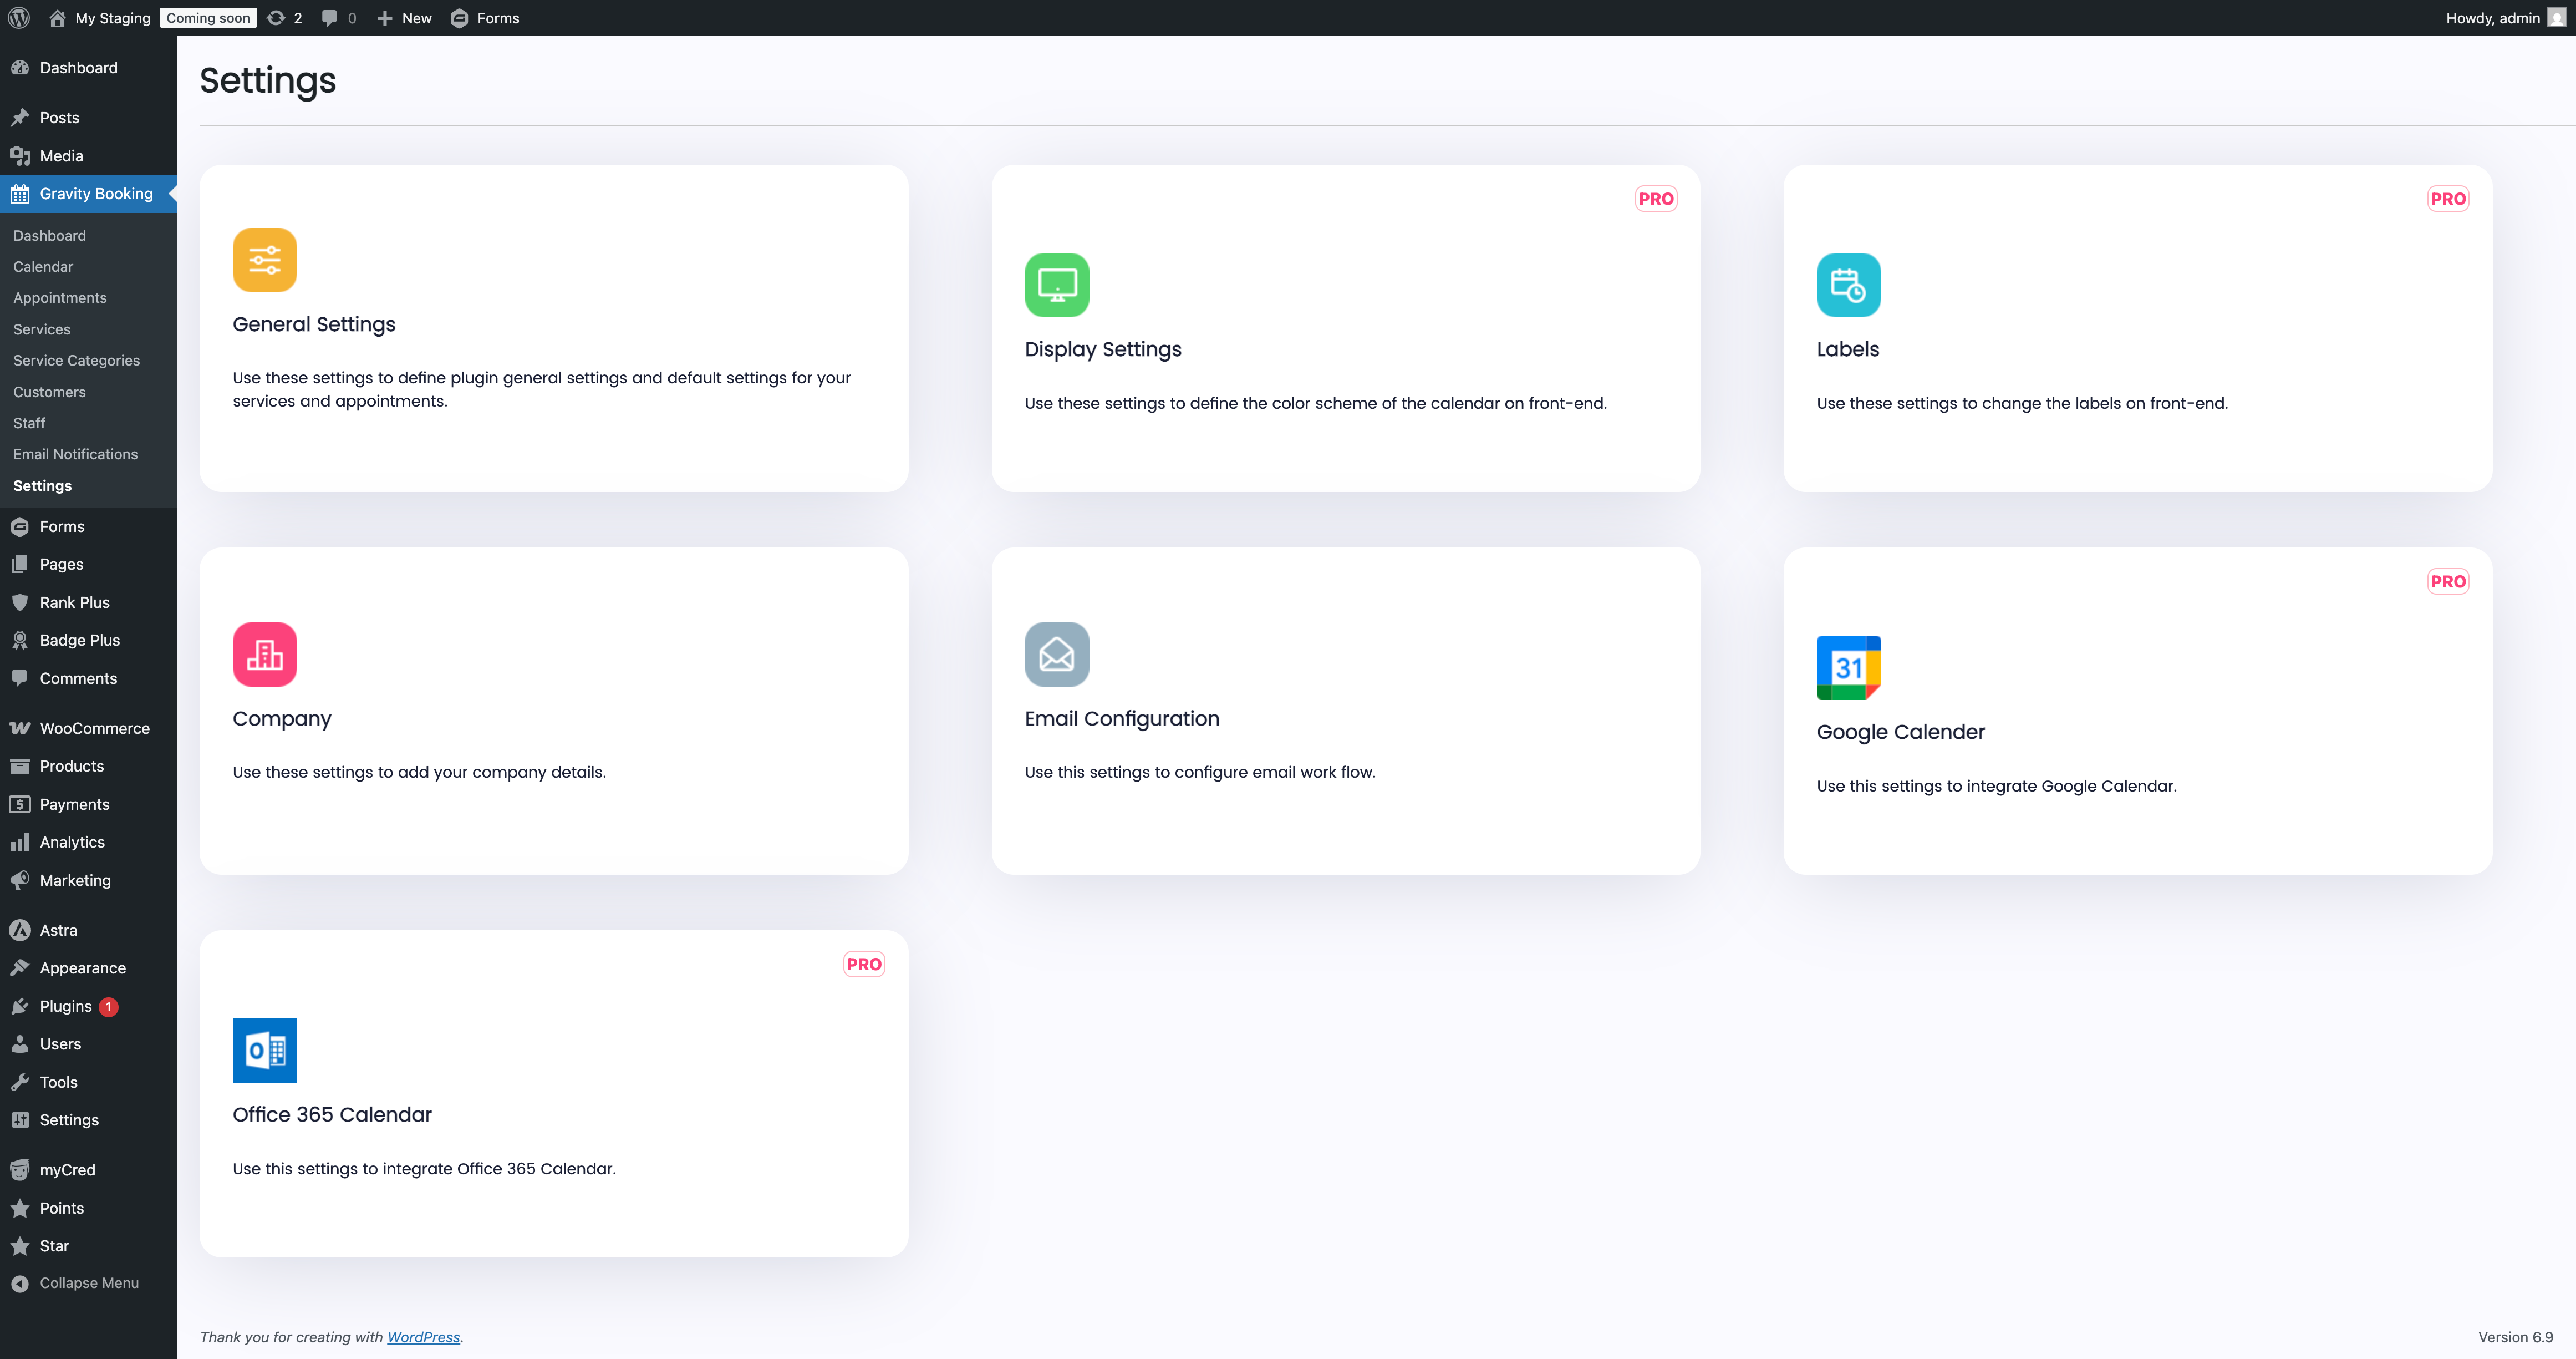The width and height of the screenshot is (2576, 1359).
Task: Click the WordPress footer link
Action: [x=423, y=1337]
